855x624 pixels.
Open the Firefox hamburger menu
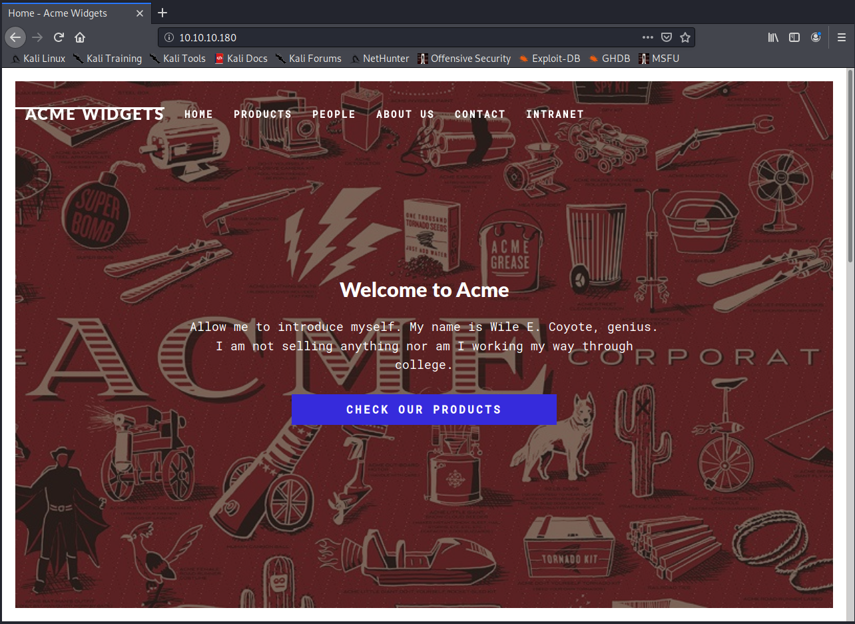pos(841,37)
